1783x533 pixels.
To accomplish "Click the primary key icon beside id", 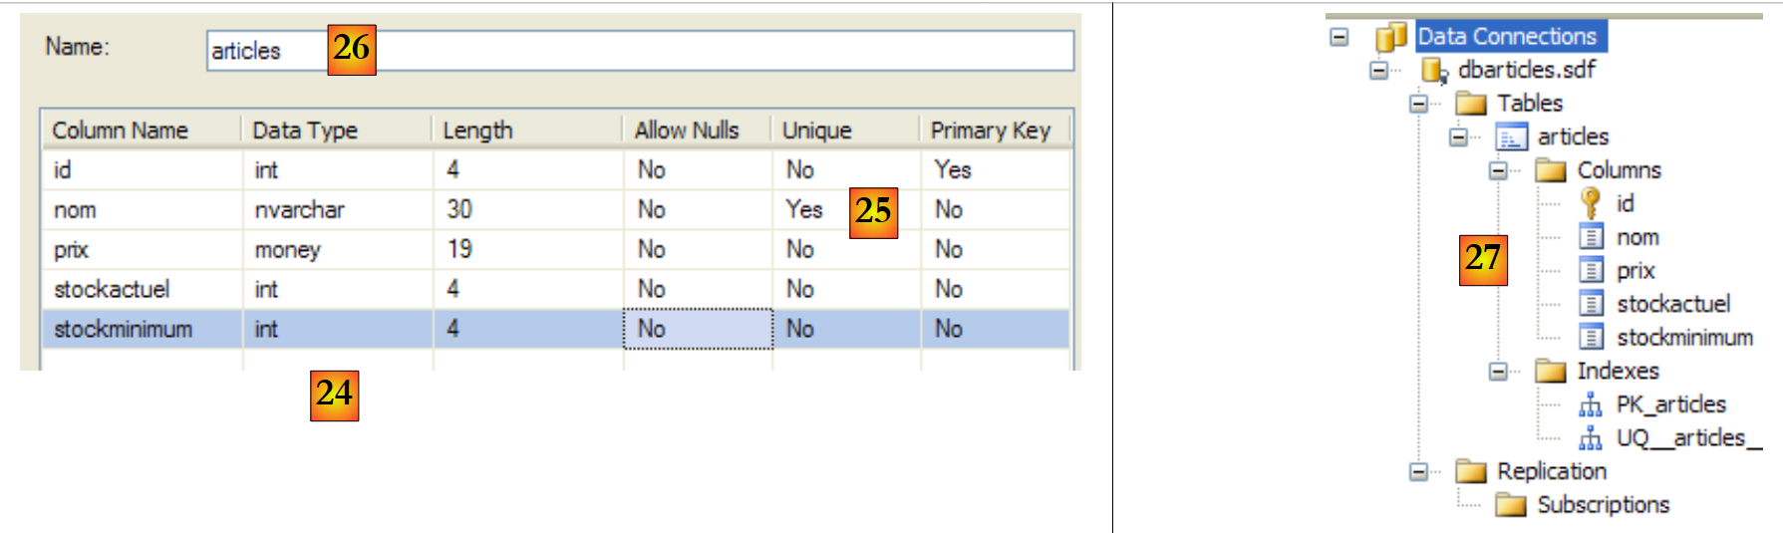I will pyautogui.click(x=1591, y=203).
